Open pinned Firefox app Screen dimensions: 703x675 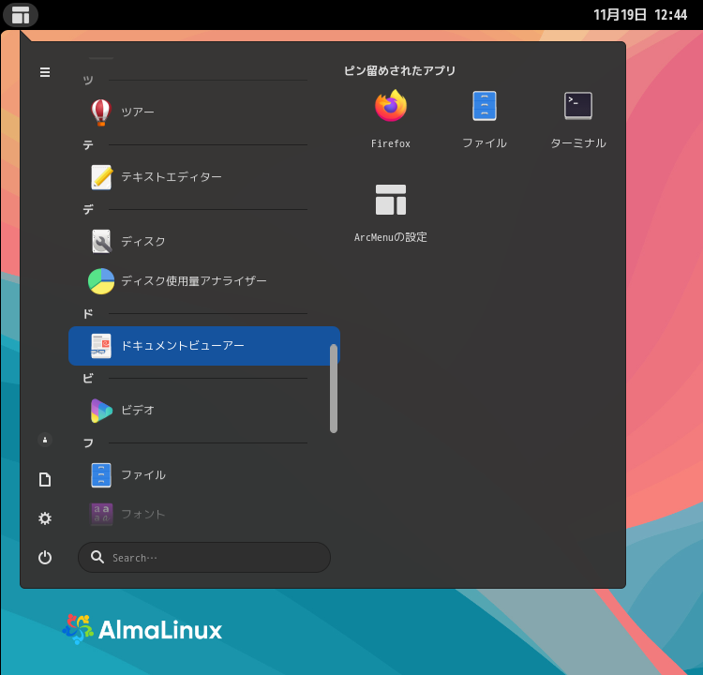(x=391, y=119)
